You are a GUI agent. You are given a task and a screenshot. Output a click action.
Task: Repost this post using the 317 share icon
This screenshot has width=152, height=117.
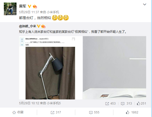52,112
